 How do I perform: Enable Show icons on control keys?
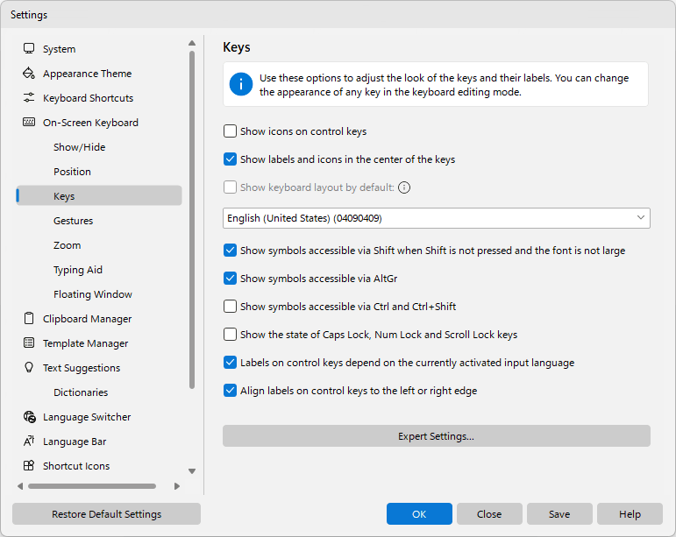[231, 131]
